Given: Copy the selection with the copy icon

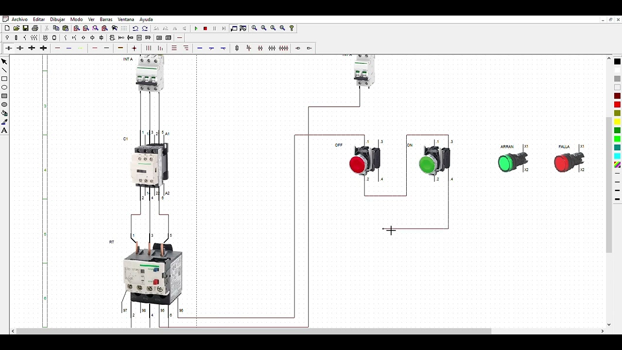Looking at the screenshot, I should click(56, 28).
